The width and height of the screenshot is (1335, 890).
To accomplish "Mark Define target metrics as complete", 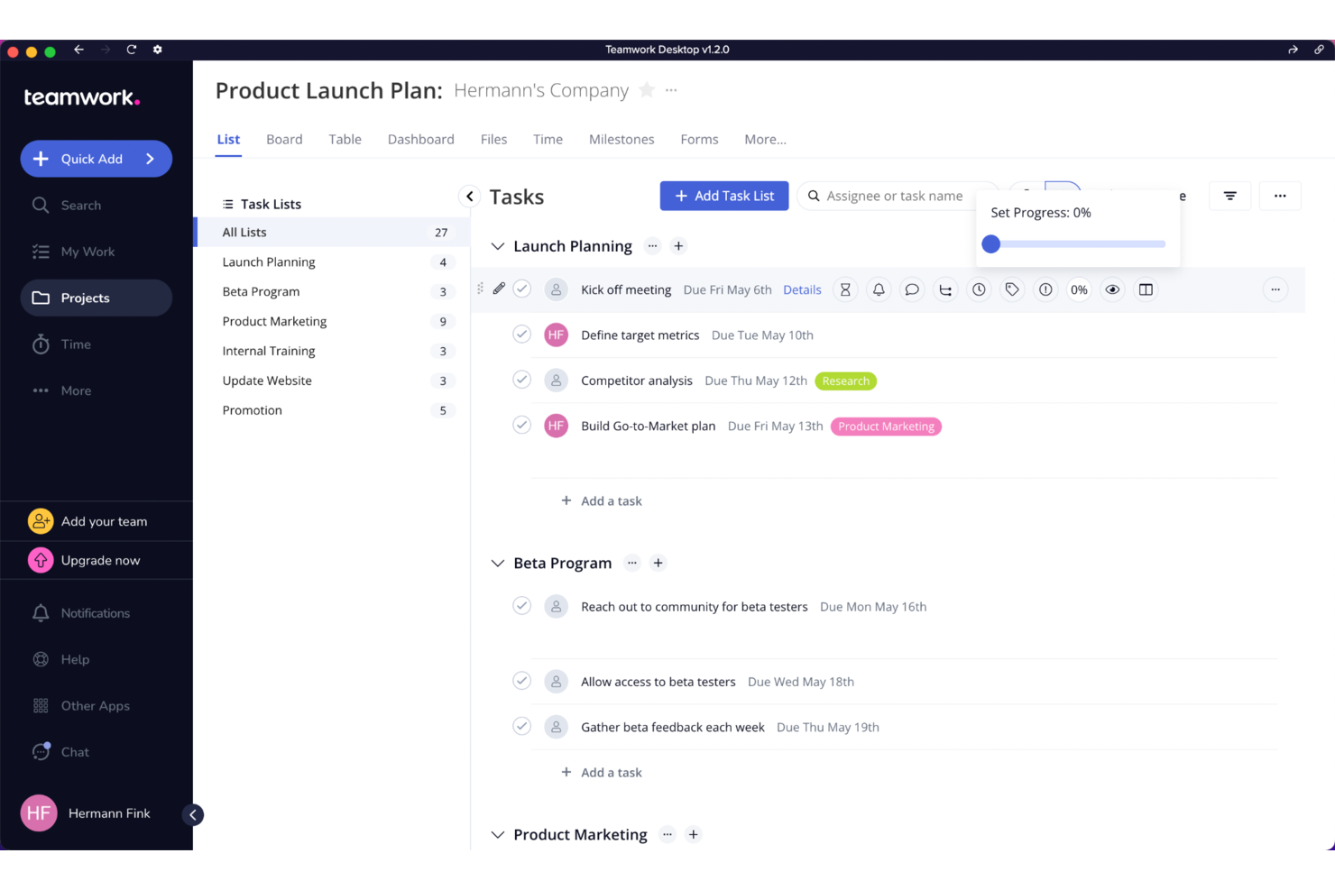I will (522, 334).
